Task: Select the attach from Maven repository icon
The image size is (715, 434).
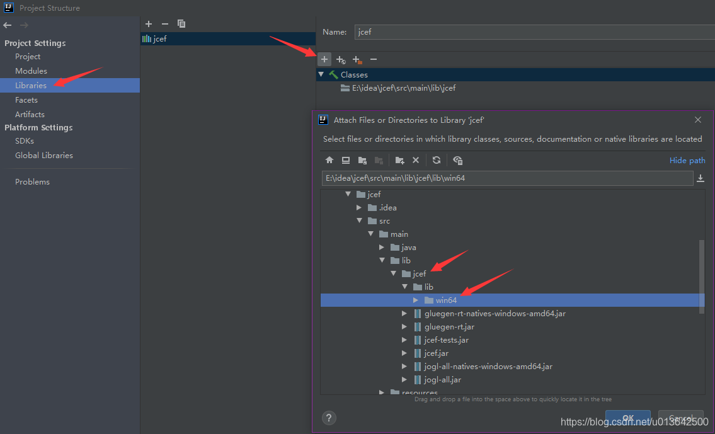Action: click(340, 59)
